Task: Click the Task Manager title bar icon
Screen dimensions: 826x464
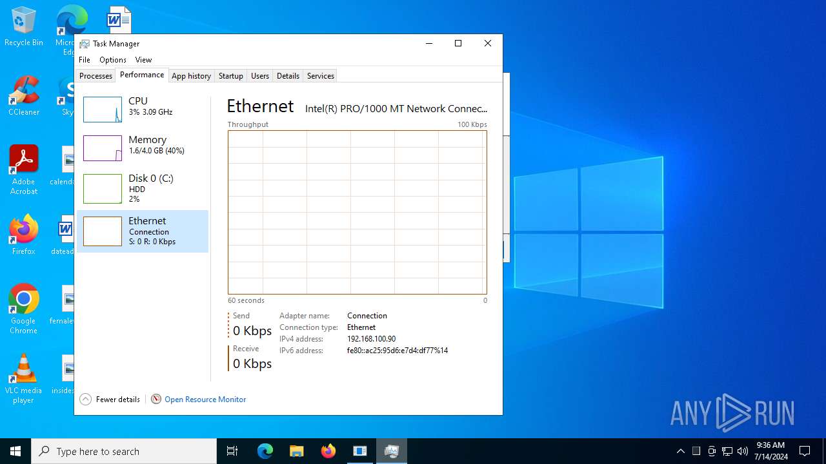Action: click(85, 44)
